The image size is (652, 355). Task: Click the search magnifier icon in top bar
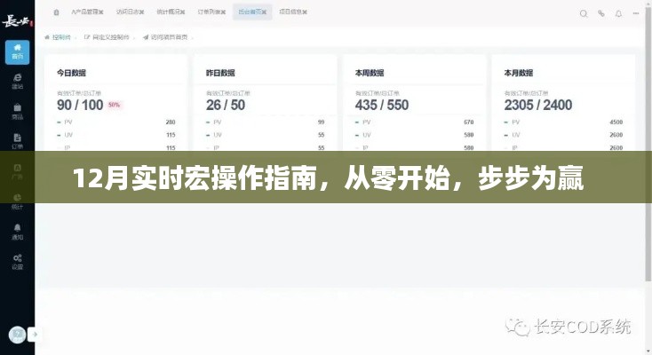point(584,13)
